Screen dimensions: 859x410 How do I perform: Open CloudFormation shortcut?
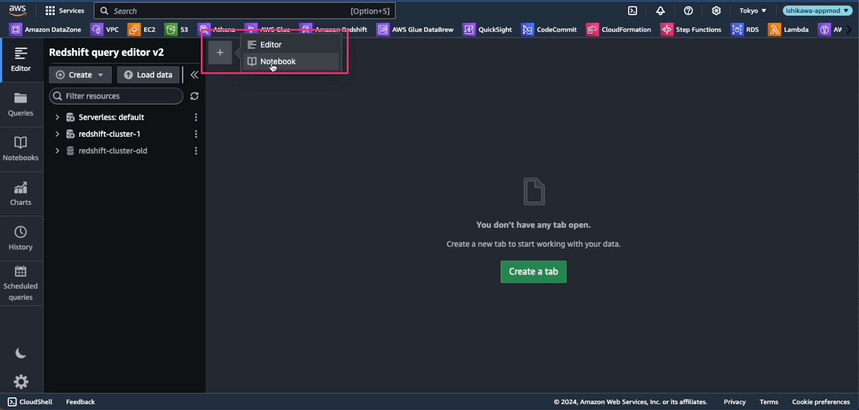pos(618,29)
